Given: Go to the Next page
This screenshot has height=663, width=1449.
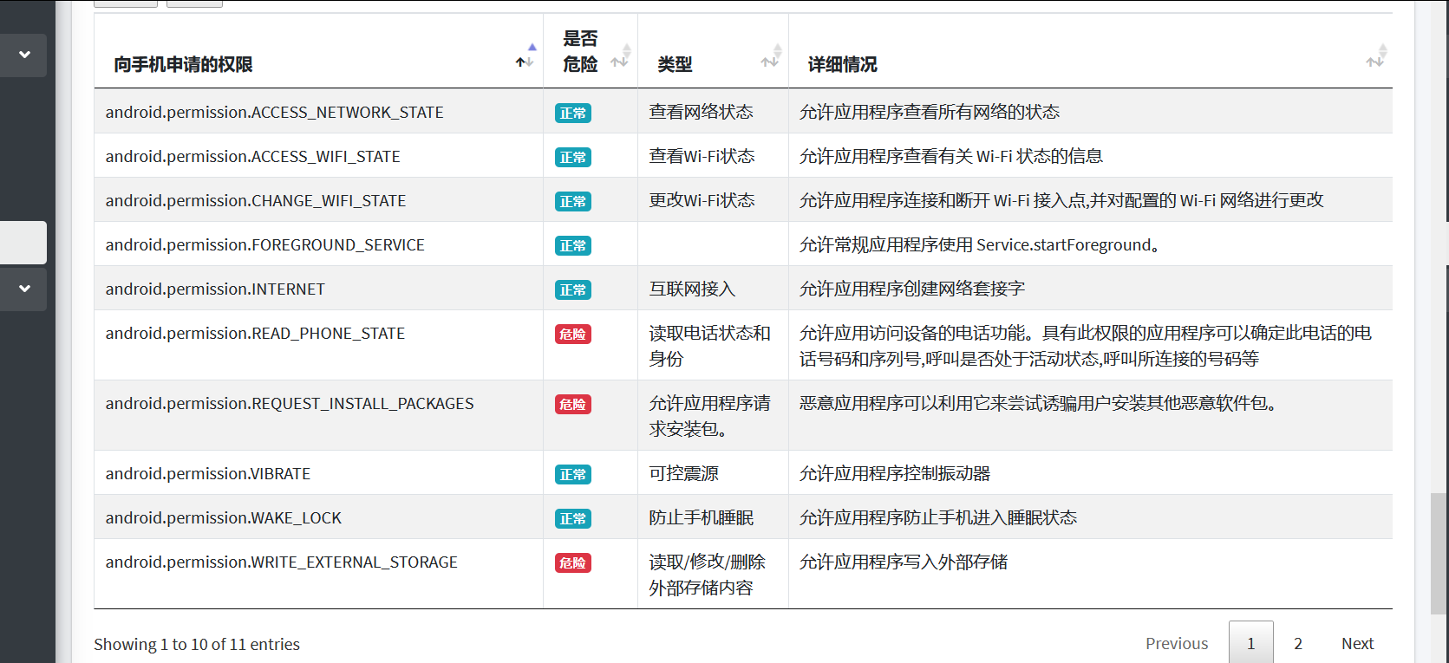Looking at the screenshot, I should (x=1357, y=643).
